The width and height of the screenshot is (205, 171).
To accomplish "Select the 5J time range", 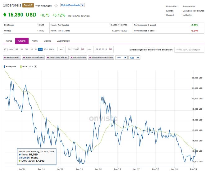I will coord(40,50).
